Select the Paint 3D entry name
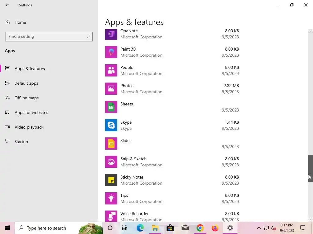This screenshot has height=234, width=313. (x=128, y=49)
